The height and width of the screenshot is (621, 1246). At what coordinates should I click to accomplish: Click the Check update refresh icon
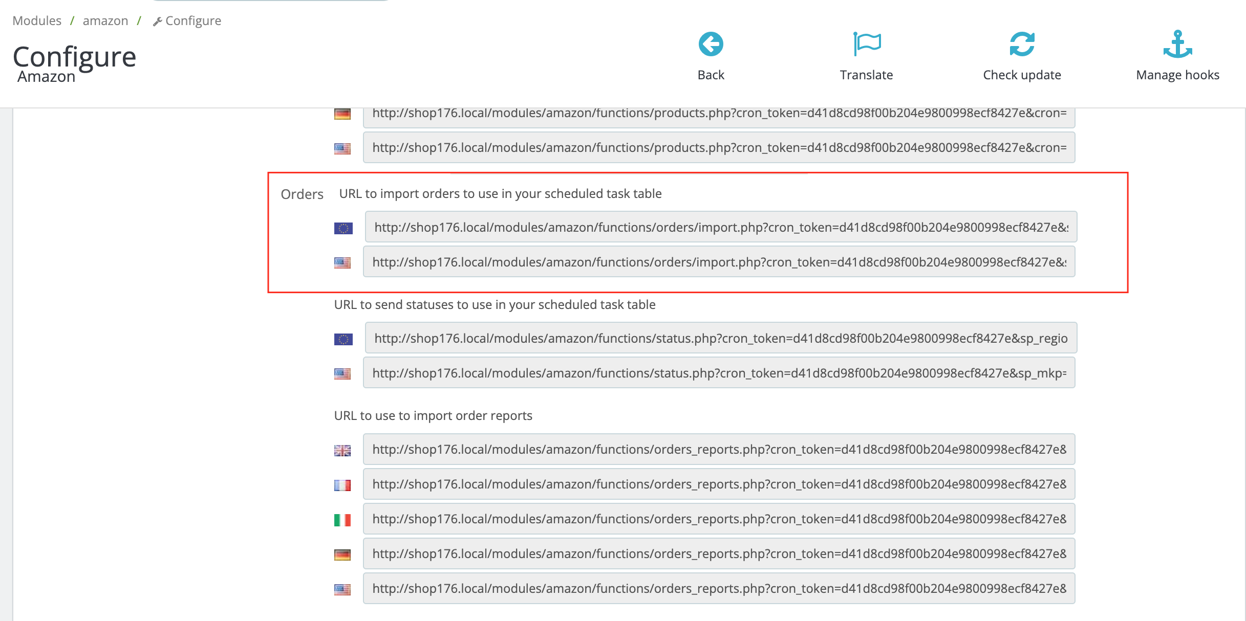(1022, 44)
